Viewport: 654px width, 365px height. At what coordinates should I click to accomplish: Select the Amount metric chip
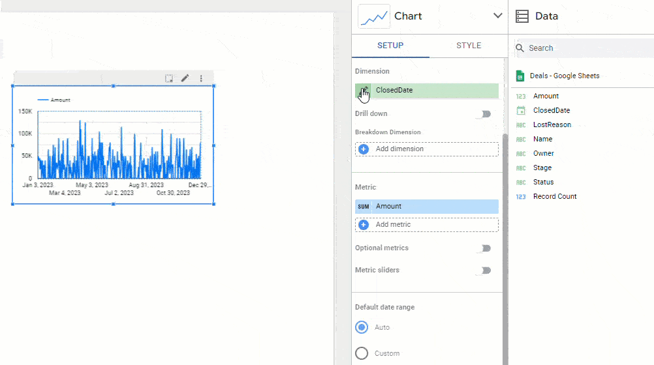tap(427, 206)
